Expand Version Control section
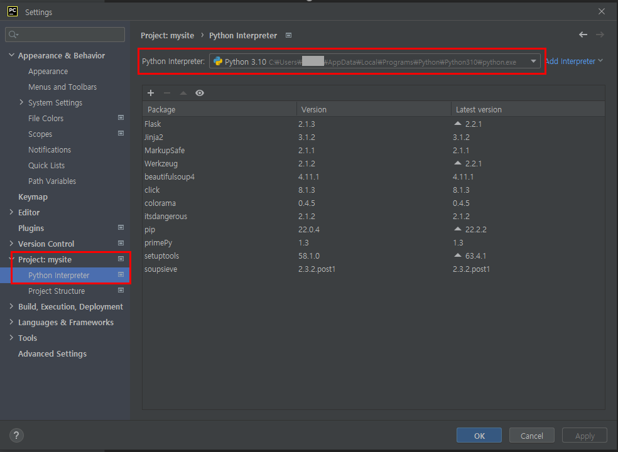The width and height of the screenshot is (618, 452). 11,244
